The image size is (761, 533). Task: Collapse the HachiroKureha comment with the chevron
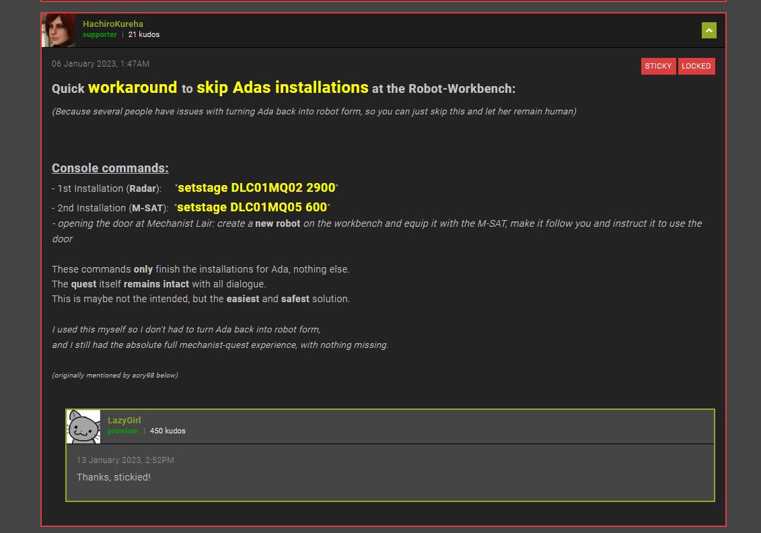pyautogui.click(x=709, y=30)
